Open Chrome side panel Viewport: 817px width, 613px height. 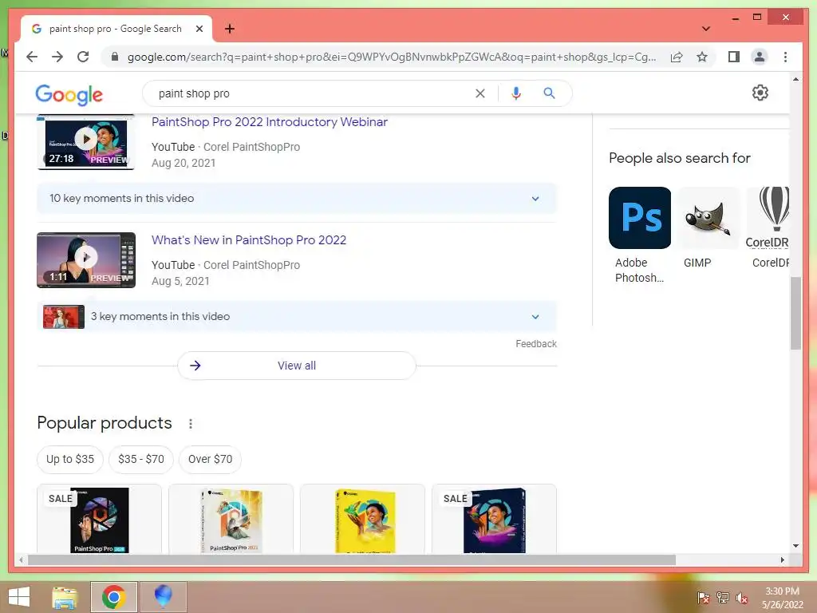tap(734, 57)
